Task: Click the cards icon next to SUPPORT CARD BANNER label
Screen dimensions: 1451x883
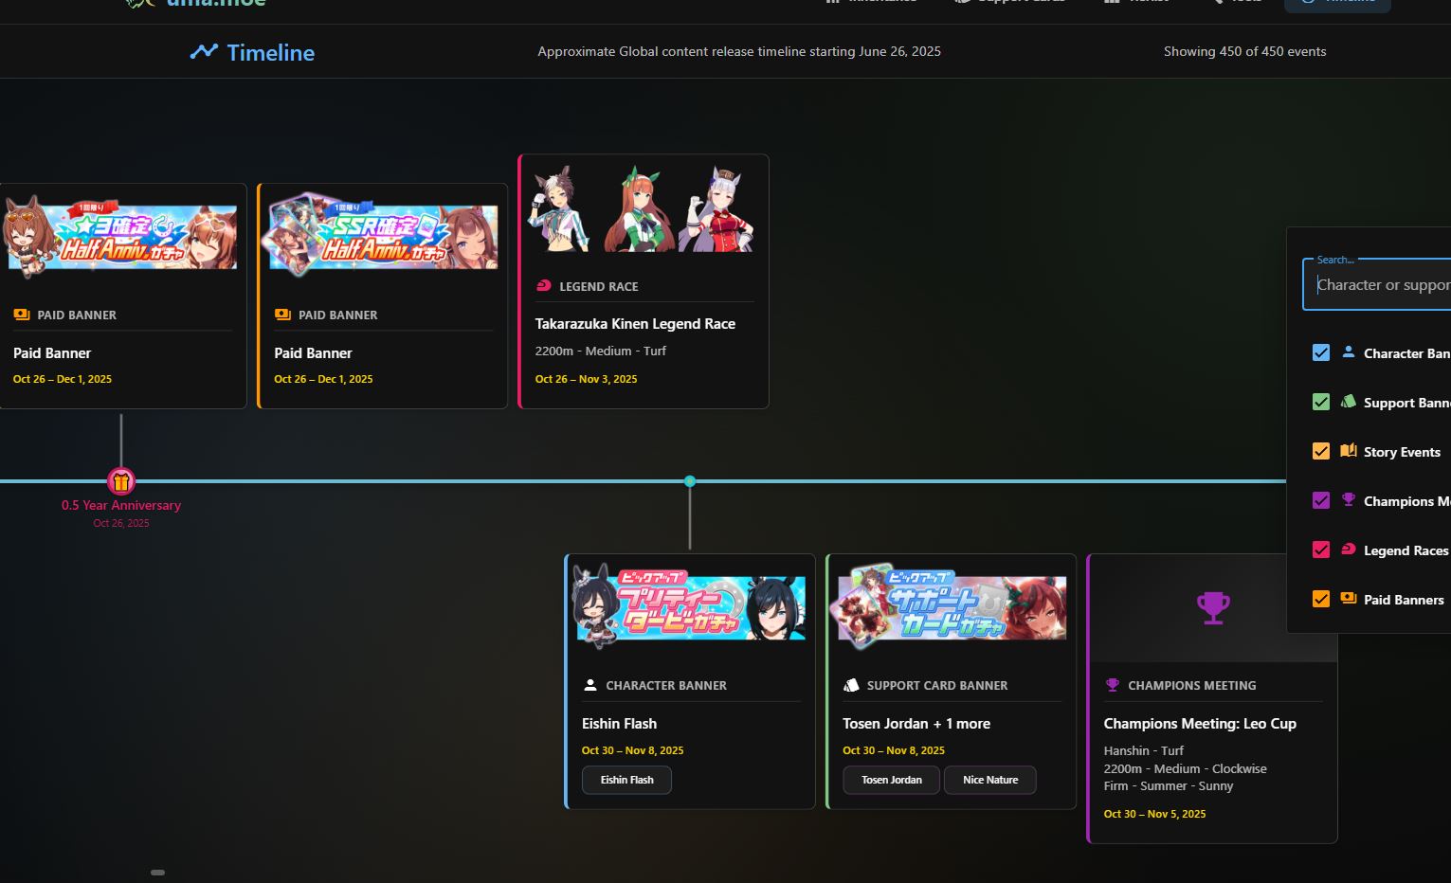Action: pyautogui.click(x=851, y=685)
